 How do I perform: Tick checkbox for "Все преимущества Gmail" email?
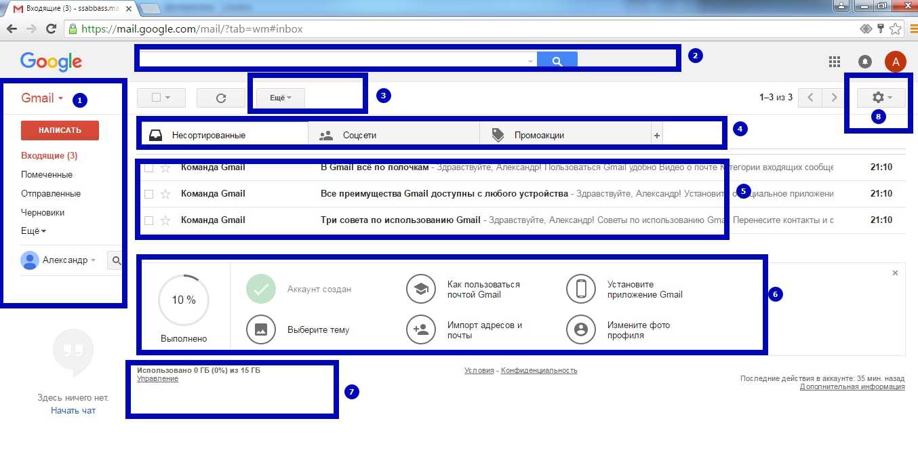tap(149, 194)
